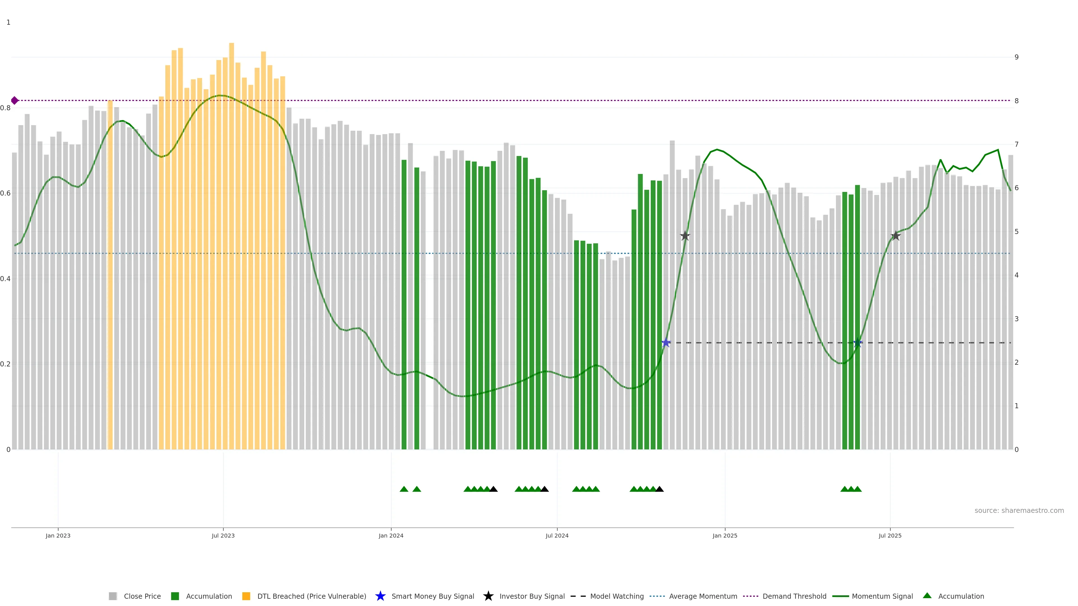
Task: Click the Jan 2024 axis label
Action: click(391, 536)
